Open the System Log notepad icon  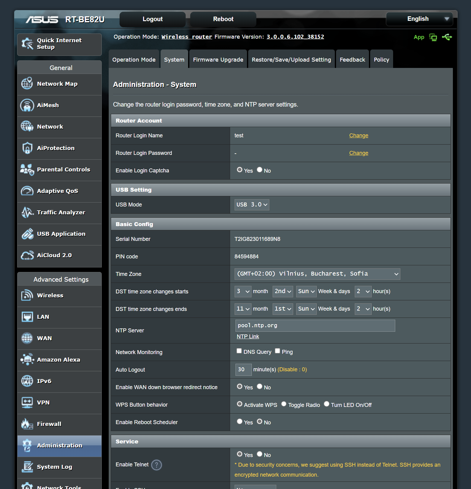tap(27, 467)
